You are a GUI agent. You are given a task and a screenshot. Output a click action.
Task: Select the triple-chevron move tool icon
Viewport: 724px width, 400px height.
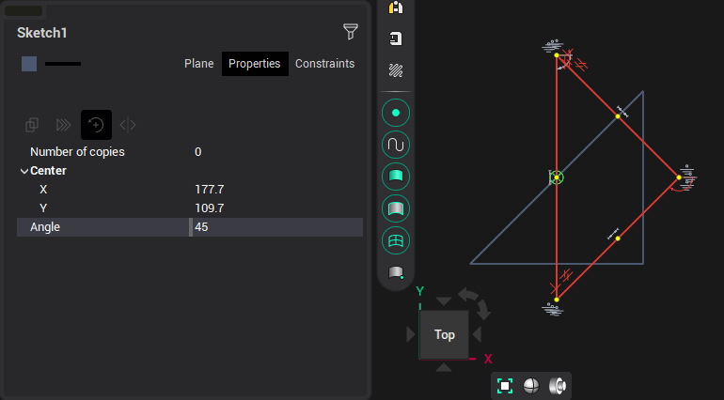click(64, 125)
